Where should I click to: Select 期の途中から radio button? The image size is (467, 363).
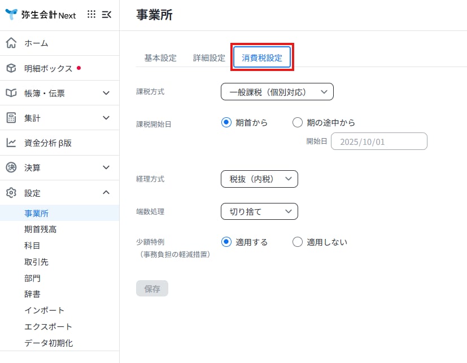298,122
